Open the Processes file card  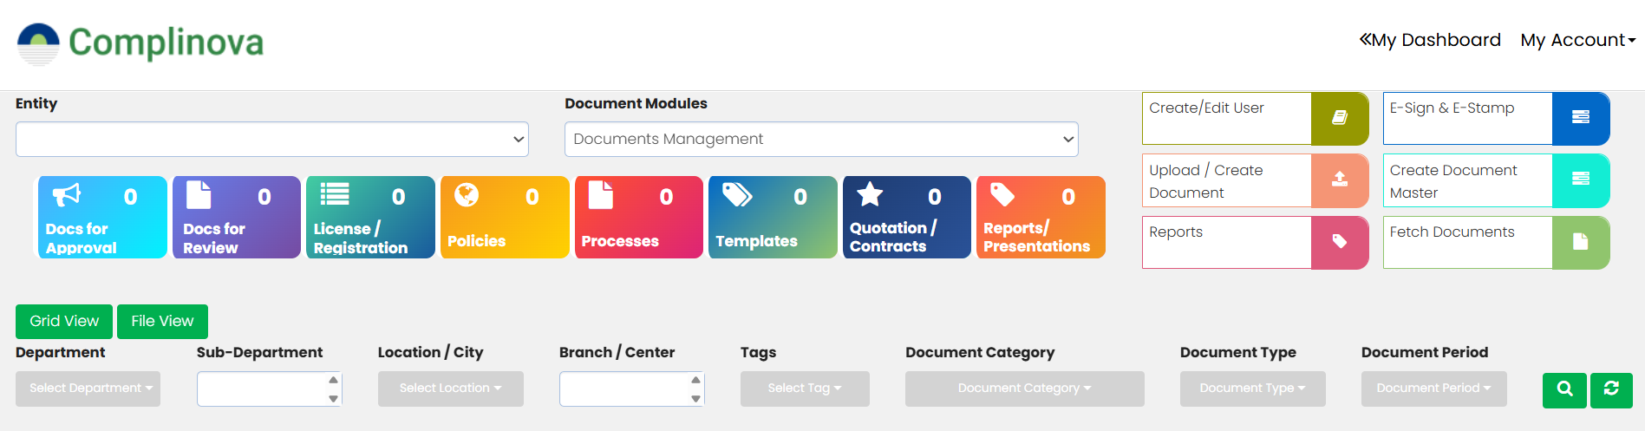pyautogui.click(x=639, y=217)
